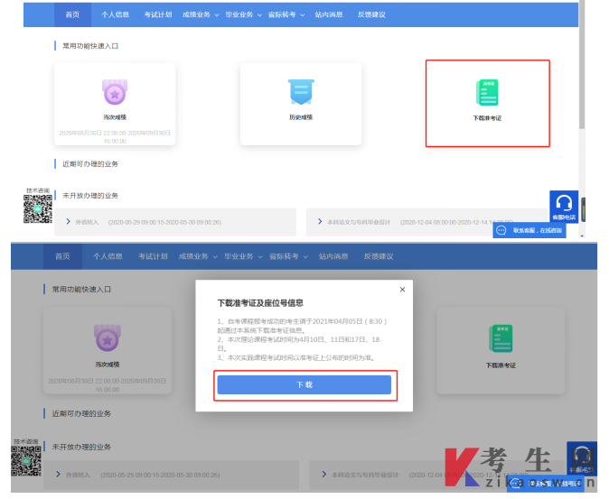Expand 本科论文与专科毕业设计 row chevron on undimmed page

[320, 221]
